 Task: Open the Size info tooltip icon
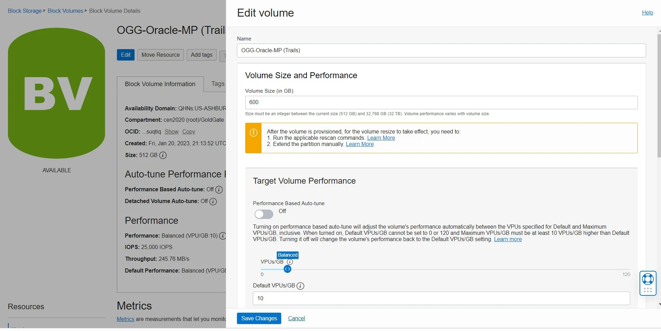point(163,155)
